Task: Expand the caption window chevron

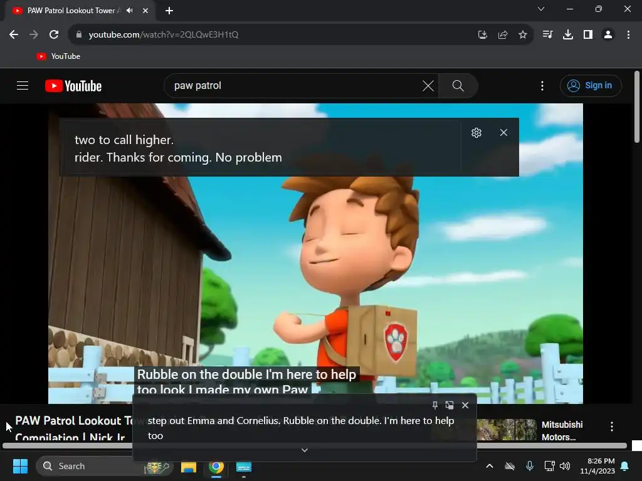Action: (x=305, y=450)
